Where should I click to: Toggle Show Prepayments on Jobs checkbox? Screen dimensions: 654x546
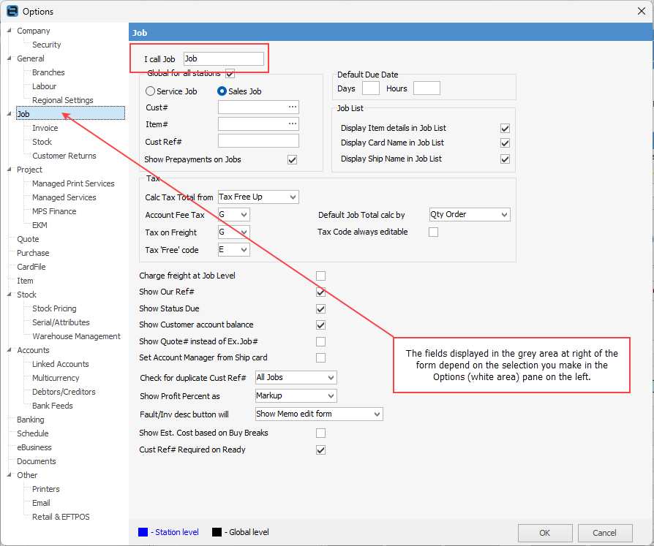(x=293, y=159)
